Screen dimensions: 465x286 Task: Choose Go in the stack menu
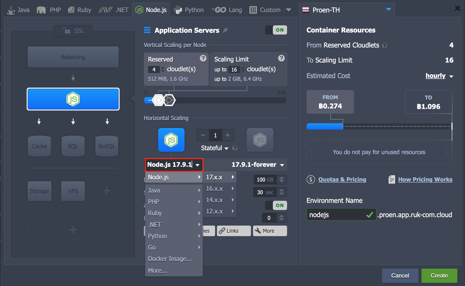(174, 247)
